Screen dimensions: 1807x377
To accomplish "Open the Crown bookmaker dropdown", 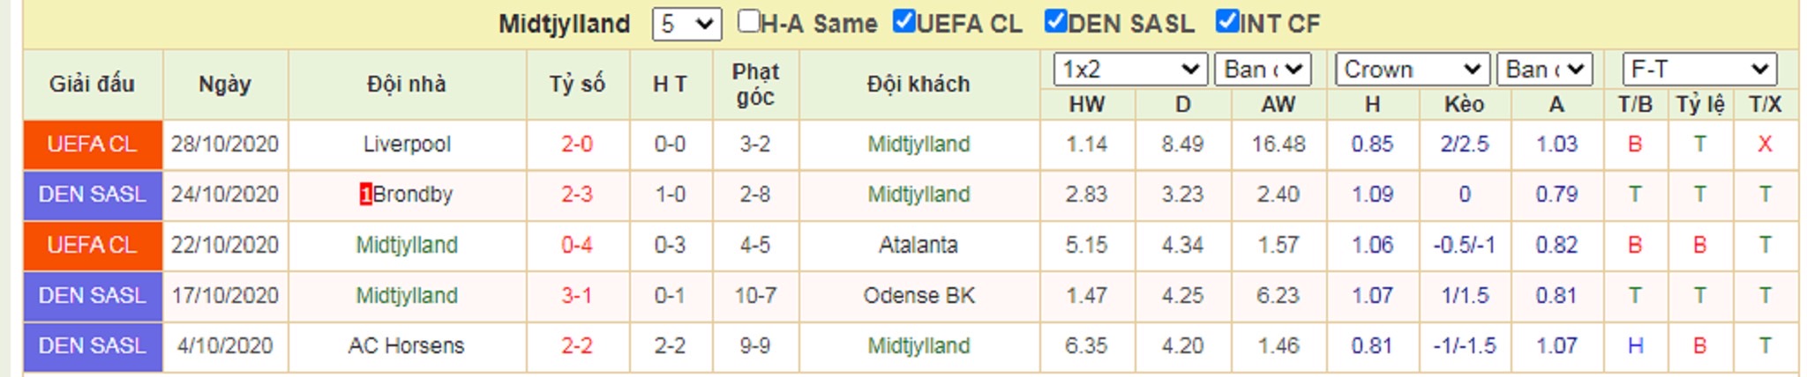I will [1413, 70].
